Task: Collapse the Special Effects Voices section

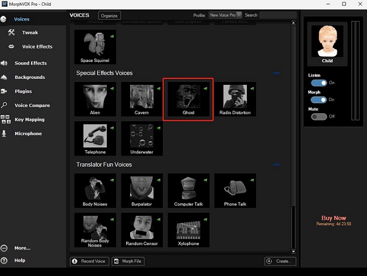Action: point(277,73)
